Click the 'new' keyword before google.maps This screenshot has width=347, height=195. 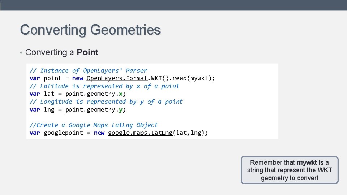[99, 133]
